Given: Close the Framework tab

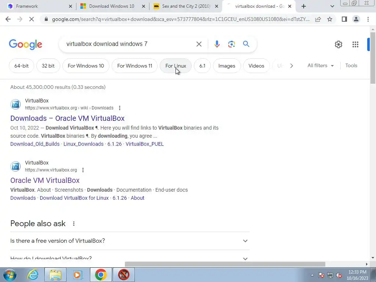Looking at the screenshot, I should [x=70, y=7].
